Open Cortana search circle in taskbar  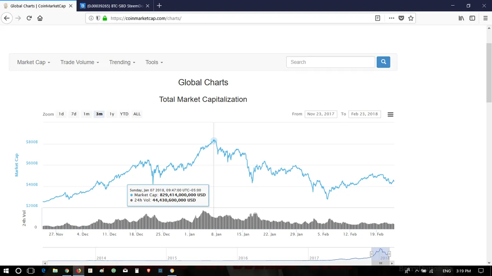coord(18,271)
